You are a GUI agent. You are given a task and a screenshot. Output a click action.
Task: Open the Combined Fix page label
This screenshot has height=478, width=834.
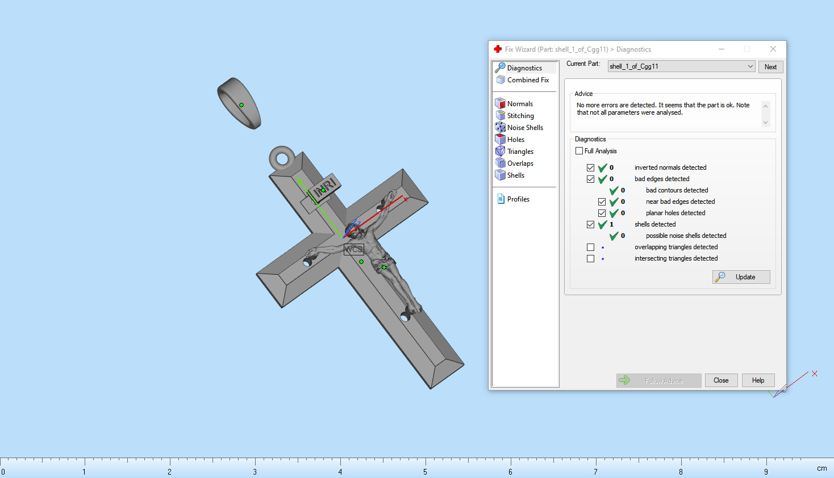[x=528, y=80]
